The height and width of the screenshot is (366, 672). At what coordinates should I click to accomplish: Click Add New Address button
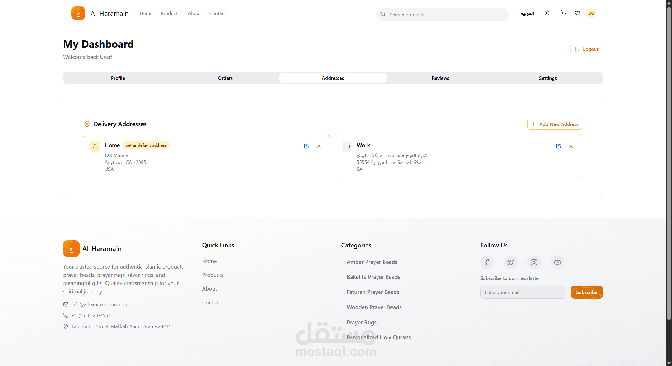554,124
